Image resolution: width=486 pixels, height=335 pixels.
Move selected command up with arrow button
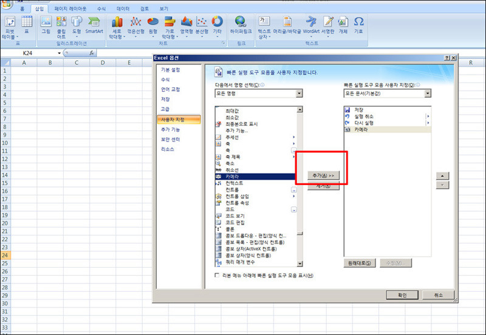442,176
